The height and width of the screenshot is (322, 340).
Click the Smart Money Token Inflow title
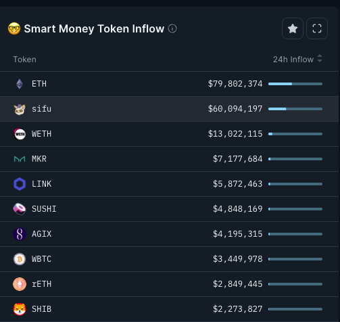click(94, 29)
